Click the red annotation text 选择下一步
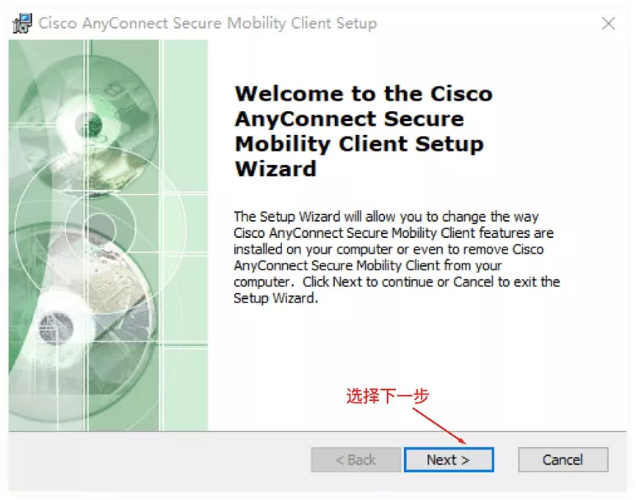The image size is (636, 500). 387,394
